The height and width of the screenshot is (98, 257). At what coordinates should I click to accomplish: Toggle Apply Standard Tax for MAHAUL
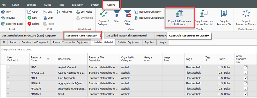[246, 83]
